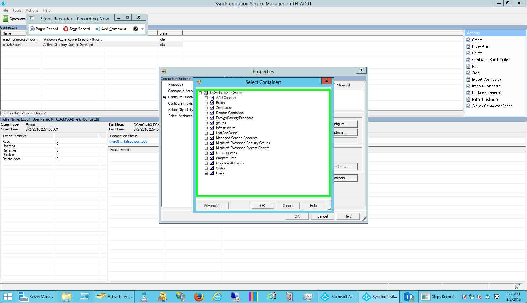Uncheck the Computers container checkbox
This screenshot has height=303, width=527.
pos(212,108)
